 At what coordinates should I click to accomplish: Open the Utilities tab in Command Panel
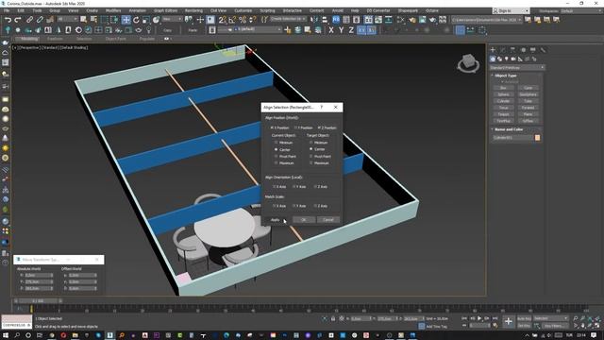(x=543, y=50)
